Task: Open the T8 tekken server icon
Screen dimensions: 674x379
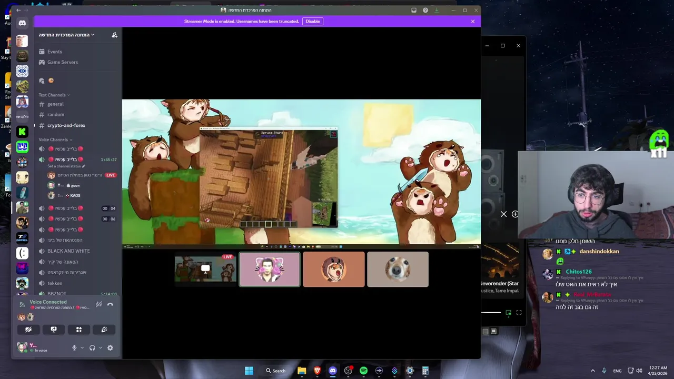Action: coord(22,238)
